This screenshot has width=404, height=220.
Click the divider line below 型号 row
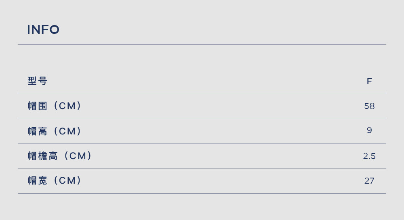tap(202, 93)
